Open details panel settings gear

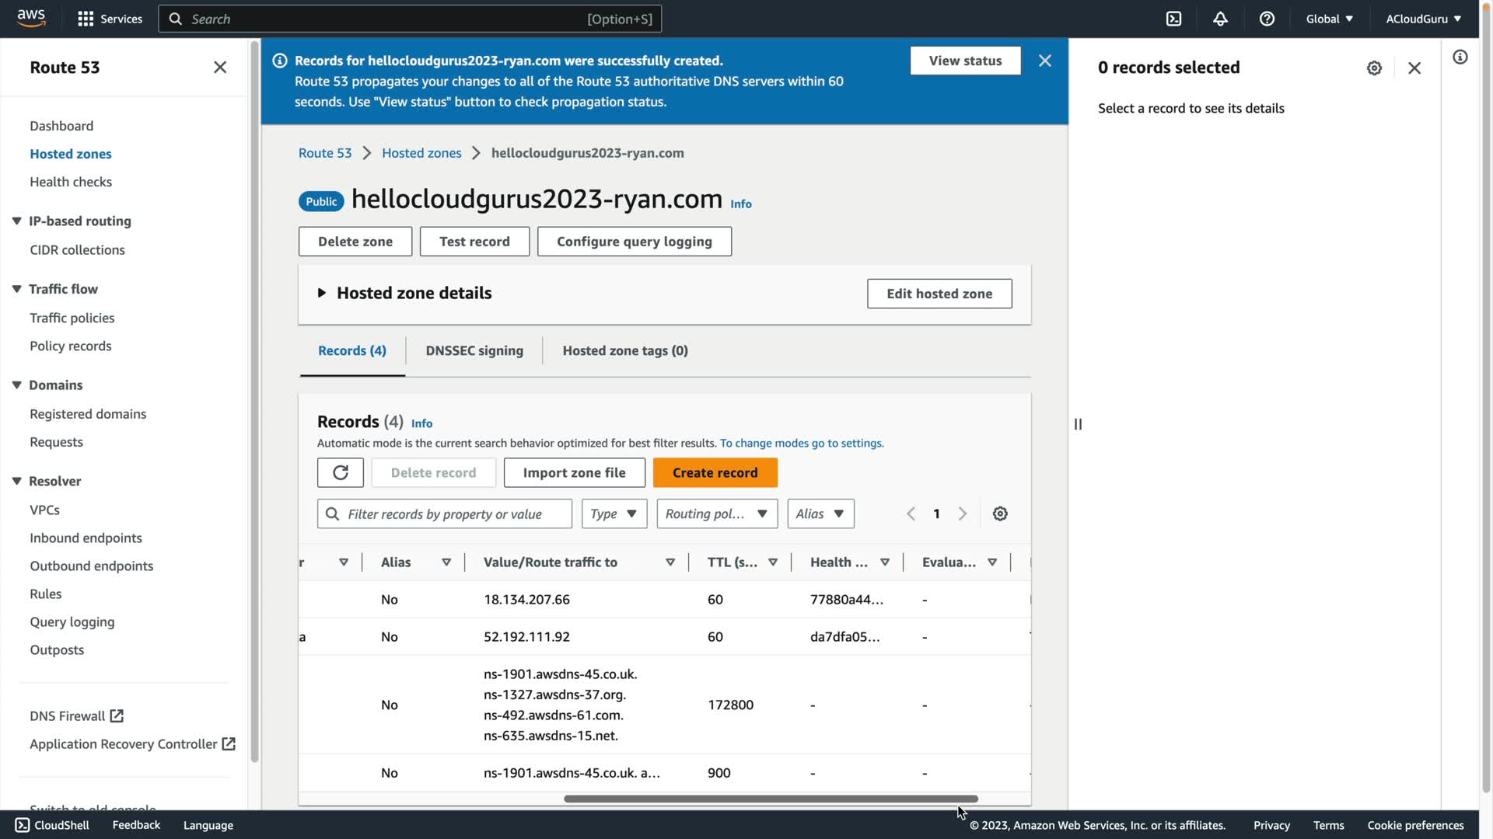(1374, 68)
